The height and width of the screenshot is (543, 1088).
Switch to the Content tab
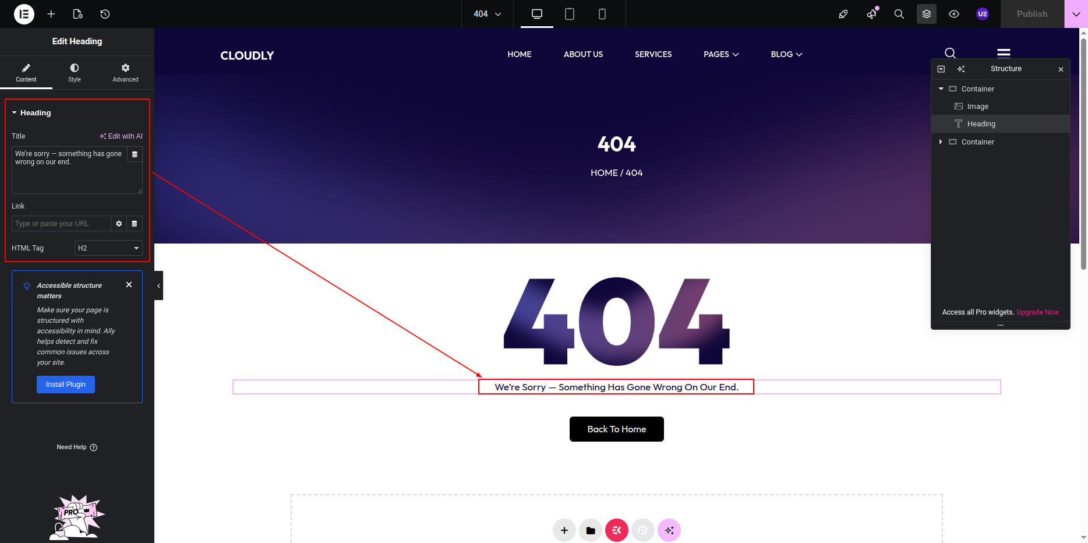click(x=26, y=73)
